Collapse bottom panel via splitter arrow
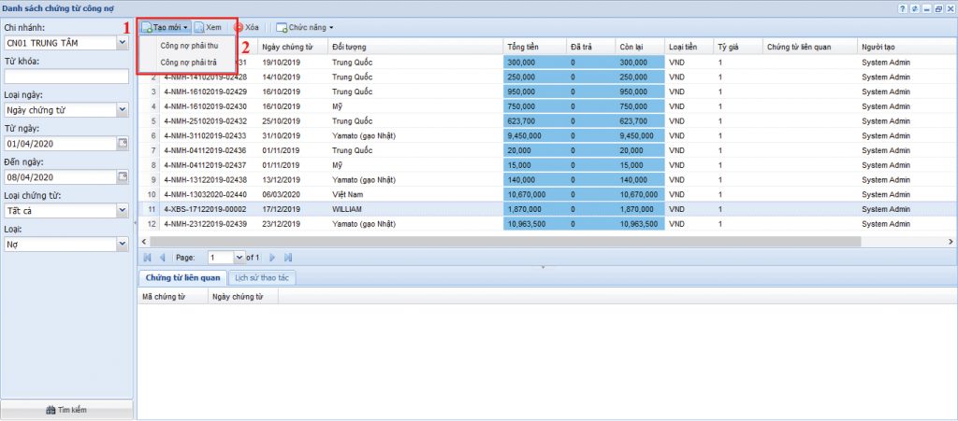This screenshot has width=958, height=421. click(x=543, y=267)
